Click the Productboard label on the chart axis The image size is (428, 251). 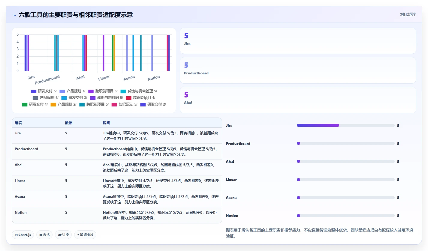click(47, 80)
